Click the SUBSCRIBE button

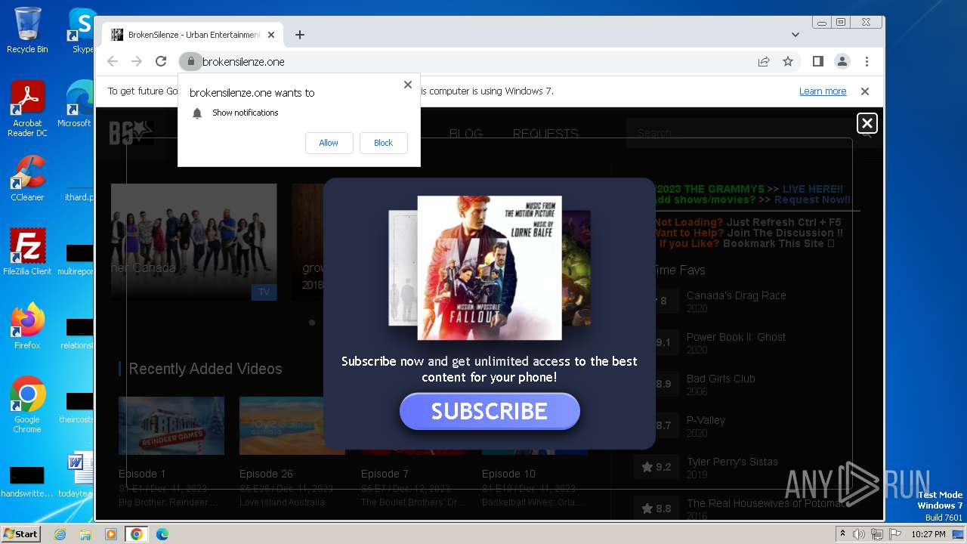coord(490,411)
